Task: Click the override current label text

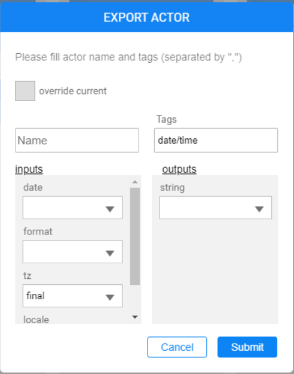Action: pos(73,91)
